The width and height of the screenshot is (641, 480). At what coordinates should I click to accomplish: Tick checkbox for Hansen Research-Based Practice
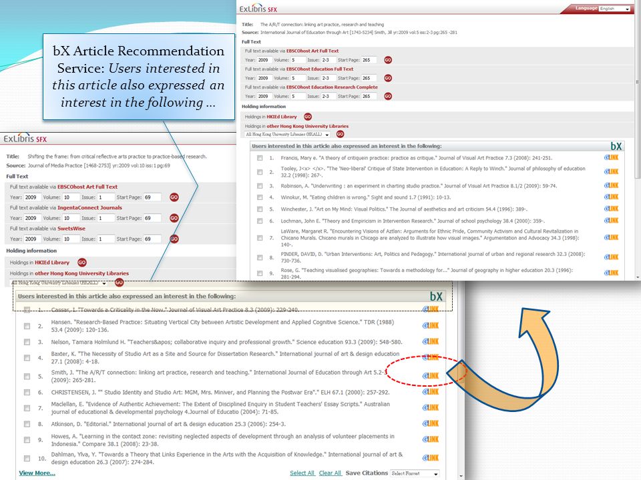coord(27,326)
